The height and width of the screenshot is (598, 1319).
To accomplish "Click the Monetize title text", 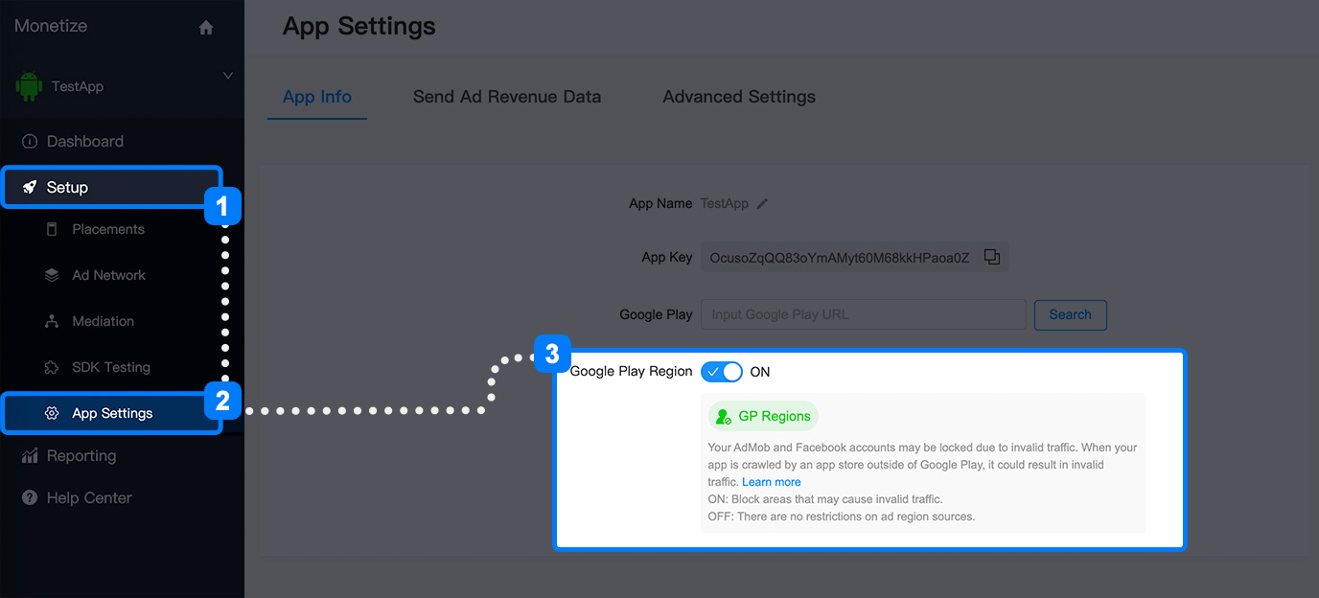I will pyautogui.click(x=51, y=26).
